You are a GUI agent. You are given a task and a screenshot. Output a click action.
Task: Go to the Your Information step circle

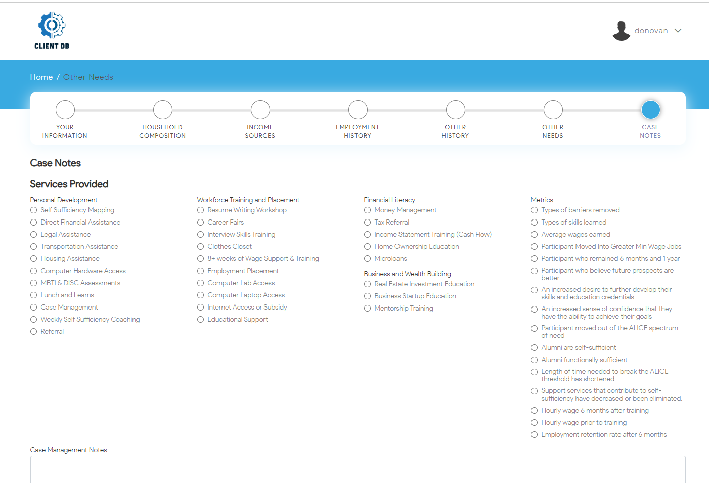65,110
